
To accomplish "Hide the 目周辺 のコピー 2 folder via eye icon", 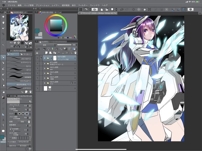I will coord(37,63).
